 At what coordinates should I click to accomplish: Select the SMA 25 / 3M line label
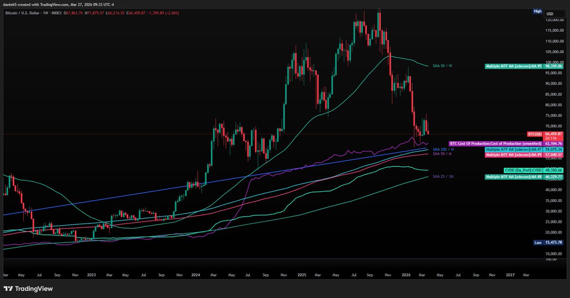(x=443, y=177)
